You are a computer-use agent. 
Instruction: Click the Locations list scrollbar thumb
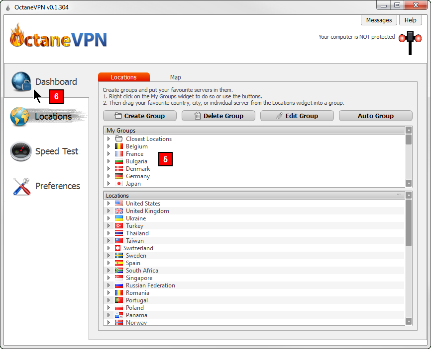pos(409,222)
